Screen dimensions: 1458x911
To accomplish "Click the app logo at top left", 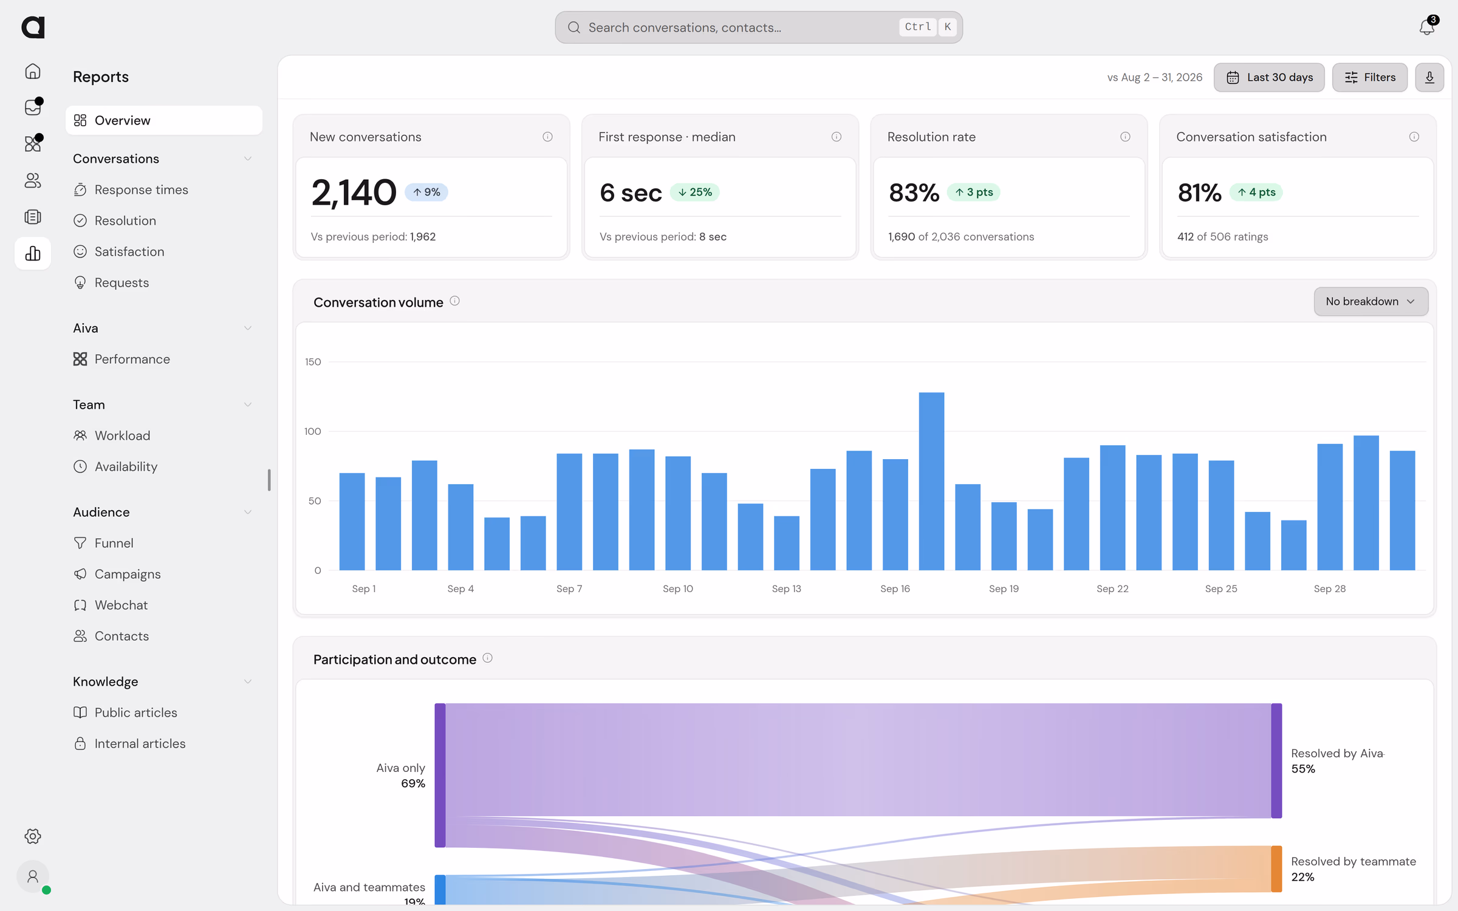I will coord(33,27).
